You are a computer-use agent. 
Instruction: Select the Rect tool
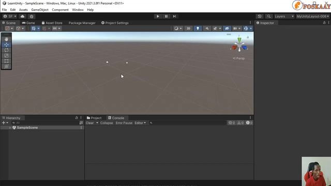(x=6, y=61)
